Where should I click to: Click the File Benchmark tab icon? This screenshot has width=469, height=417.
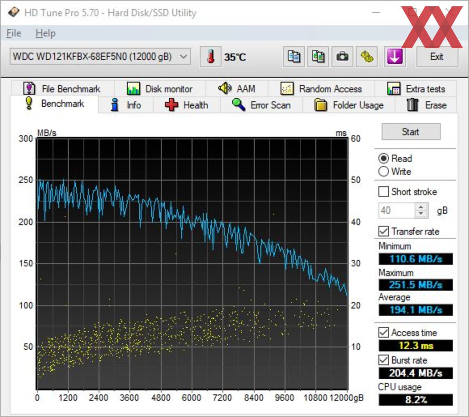click(29, 89)
